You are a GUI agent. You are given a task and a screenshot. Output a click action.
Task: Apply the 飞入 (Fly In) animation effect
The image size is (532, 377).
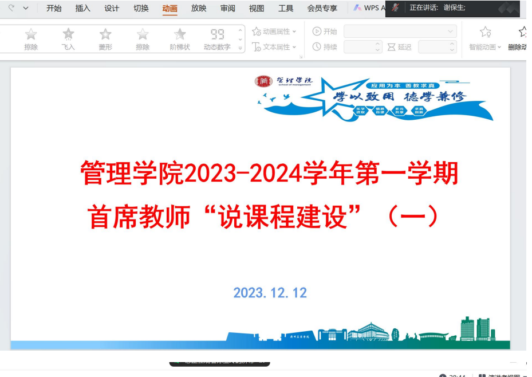[68, 38]
